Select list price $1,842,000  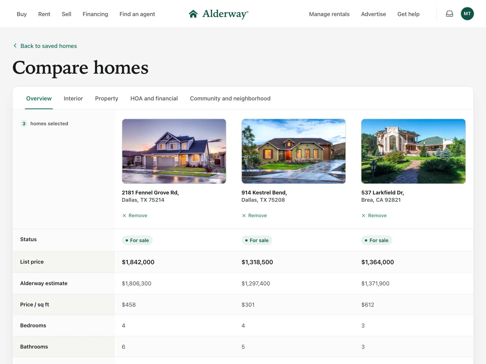(138, 262)
